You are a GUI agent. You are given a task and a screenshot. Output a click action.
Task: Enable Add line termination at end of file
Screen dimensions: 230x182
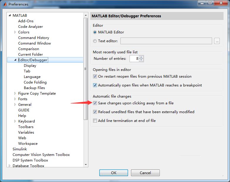[95, 120]
